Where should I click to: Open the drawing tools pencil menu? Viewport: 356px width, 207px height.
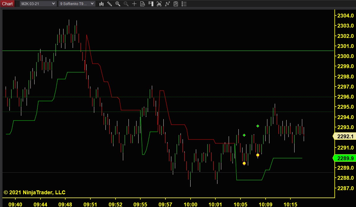[110, 4]
